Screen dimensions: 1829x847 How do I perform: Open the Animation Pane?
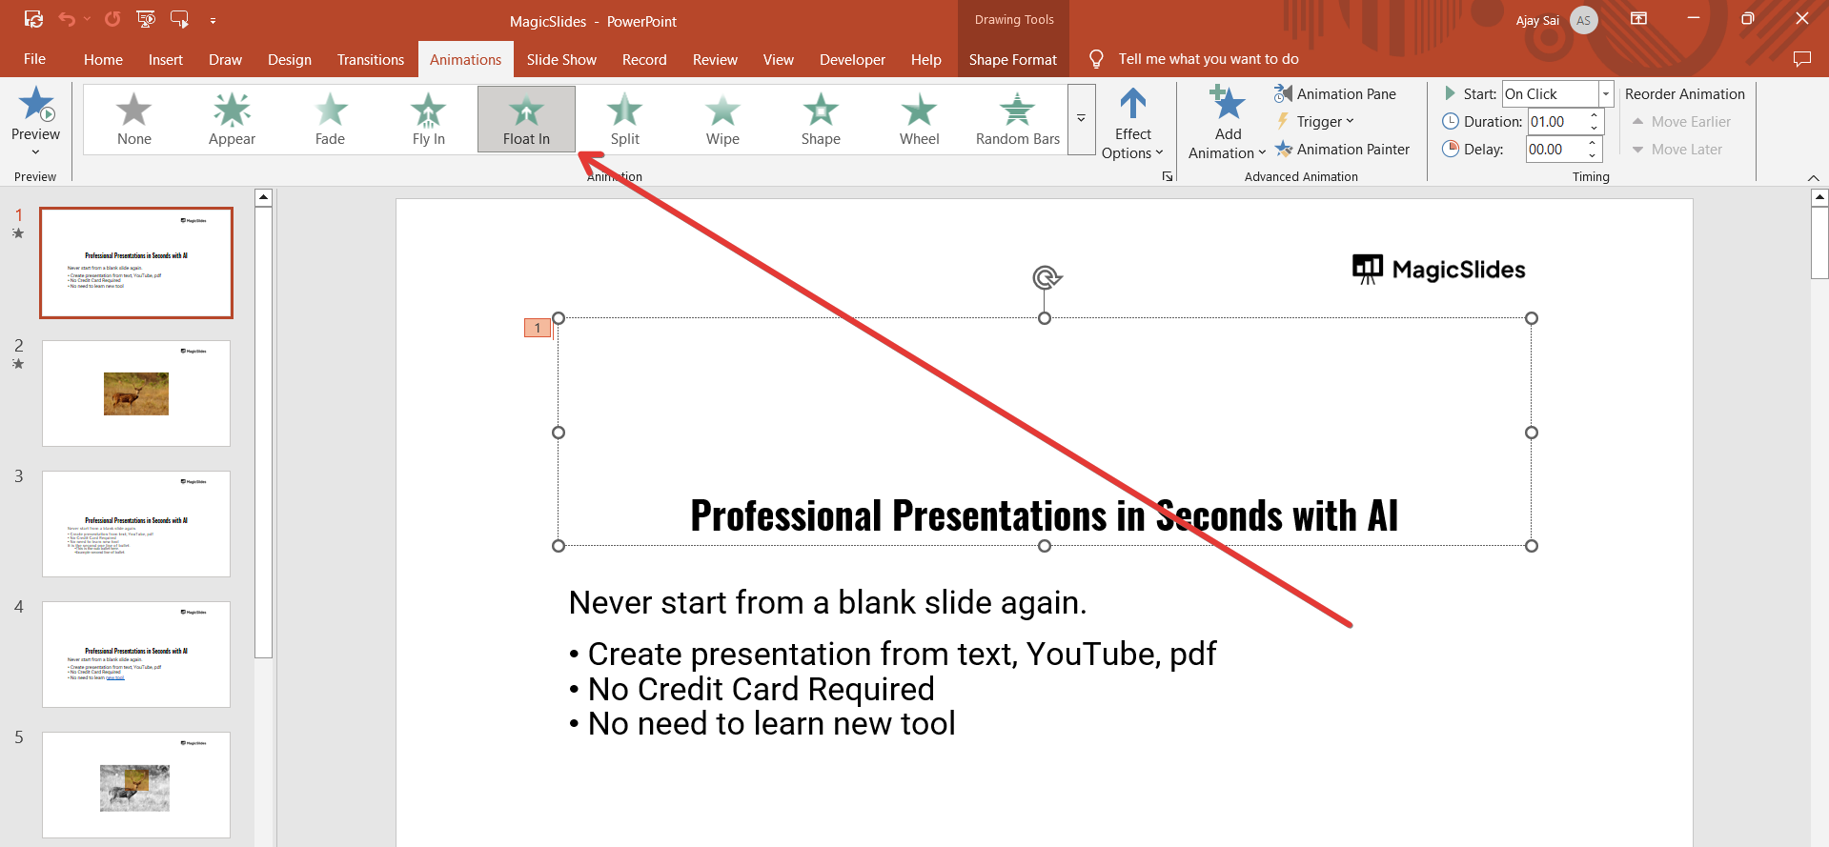point(1335,93)
